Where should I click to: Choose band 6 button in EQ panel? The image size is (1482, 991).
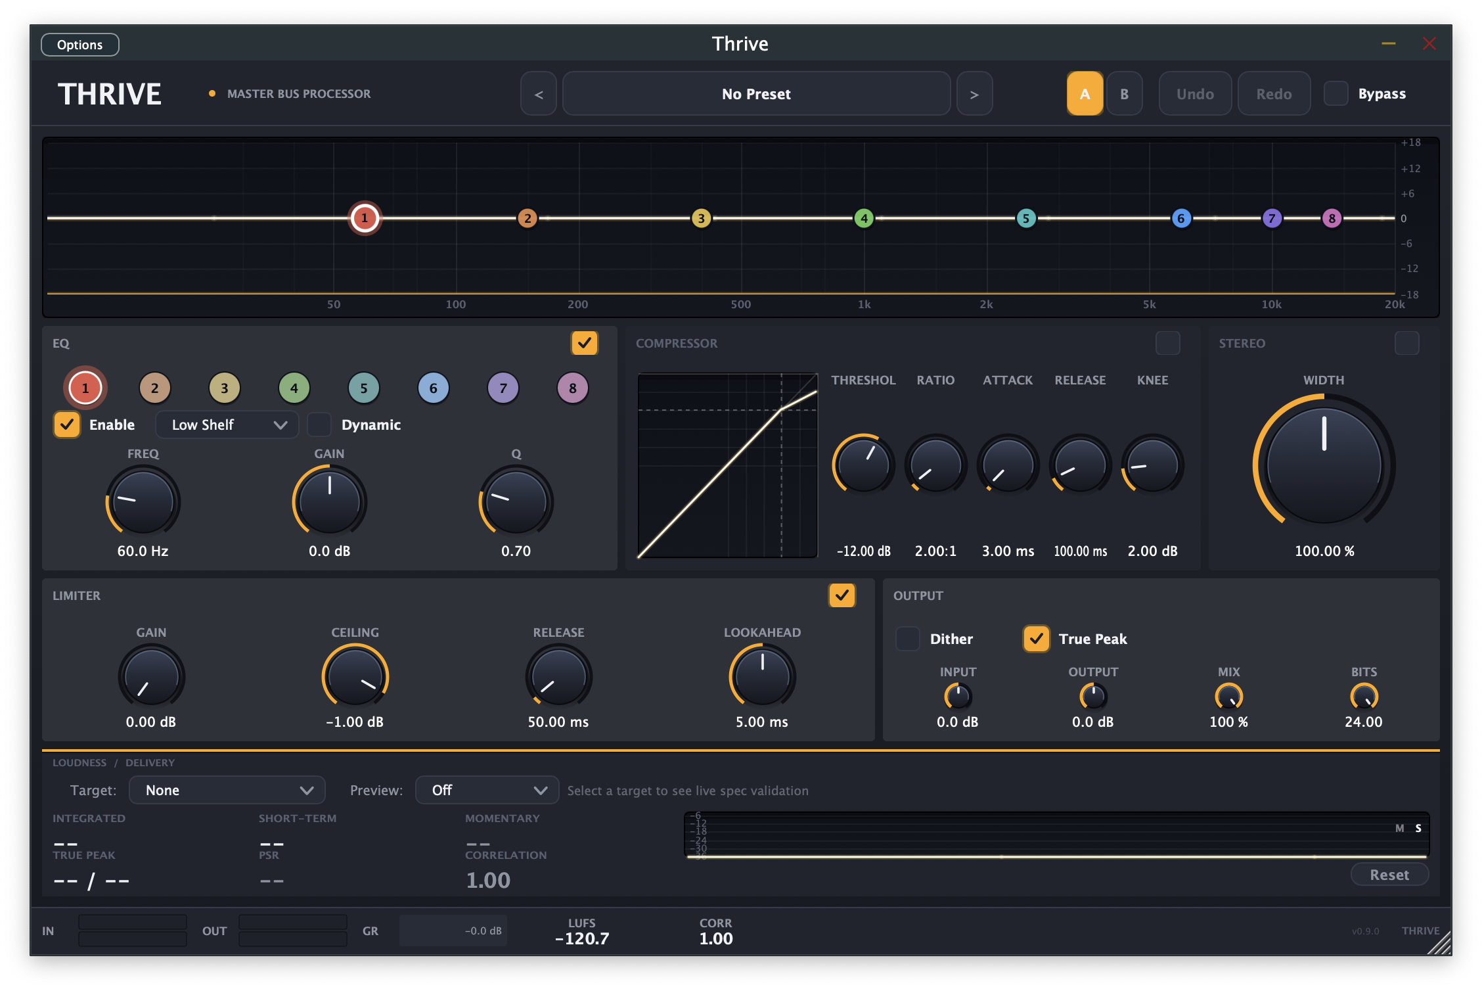tap(434, 388)
